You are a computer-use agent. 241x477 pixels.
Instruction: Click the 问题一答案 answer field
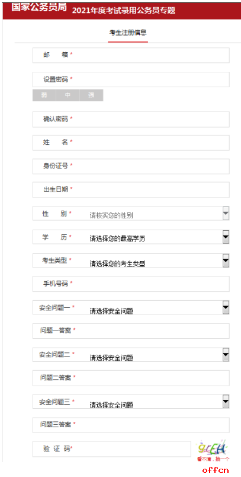pos(131,331)
